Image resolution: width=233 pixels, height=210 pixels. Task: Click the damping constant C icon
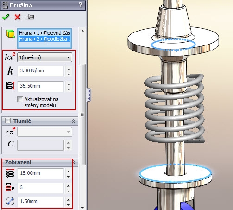point(11,144)
